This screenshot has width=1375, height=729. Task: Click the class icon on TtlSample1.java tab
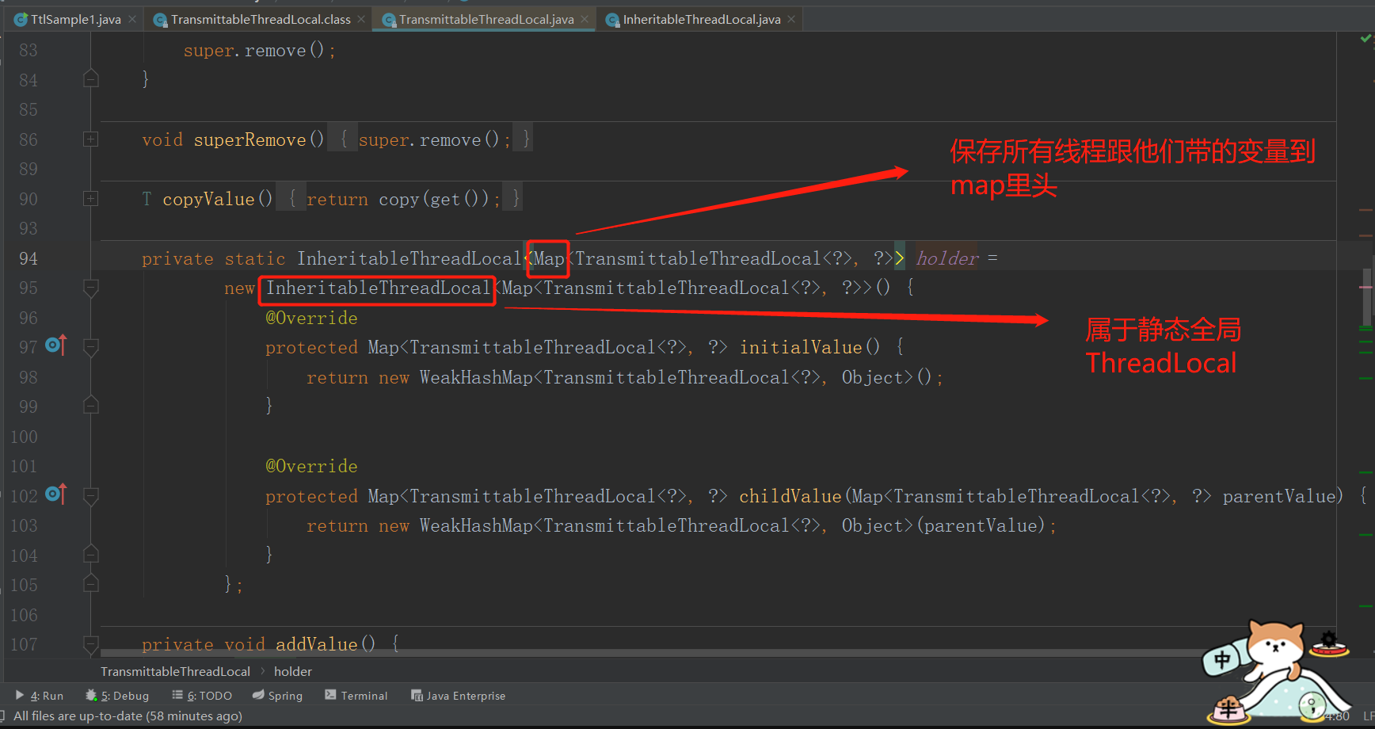click(21, 20)
